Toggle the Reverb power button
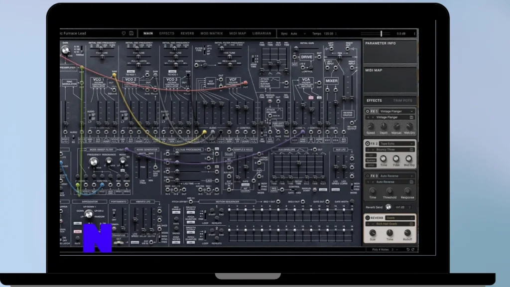The height and width of the screenshot is (287, 510). (x=368, y=218)
